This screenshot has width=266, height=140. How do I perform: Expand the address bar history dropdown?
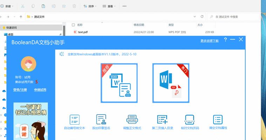(195, 16)
